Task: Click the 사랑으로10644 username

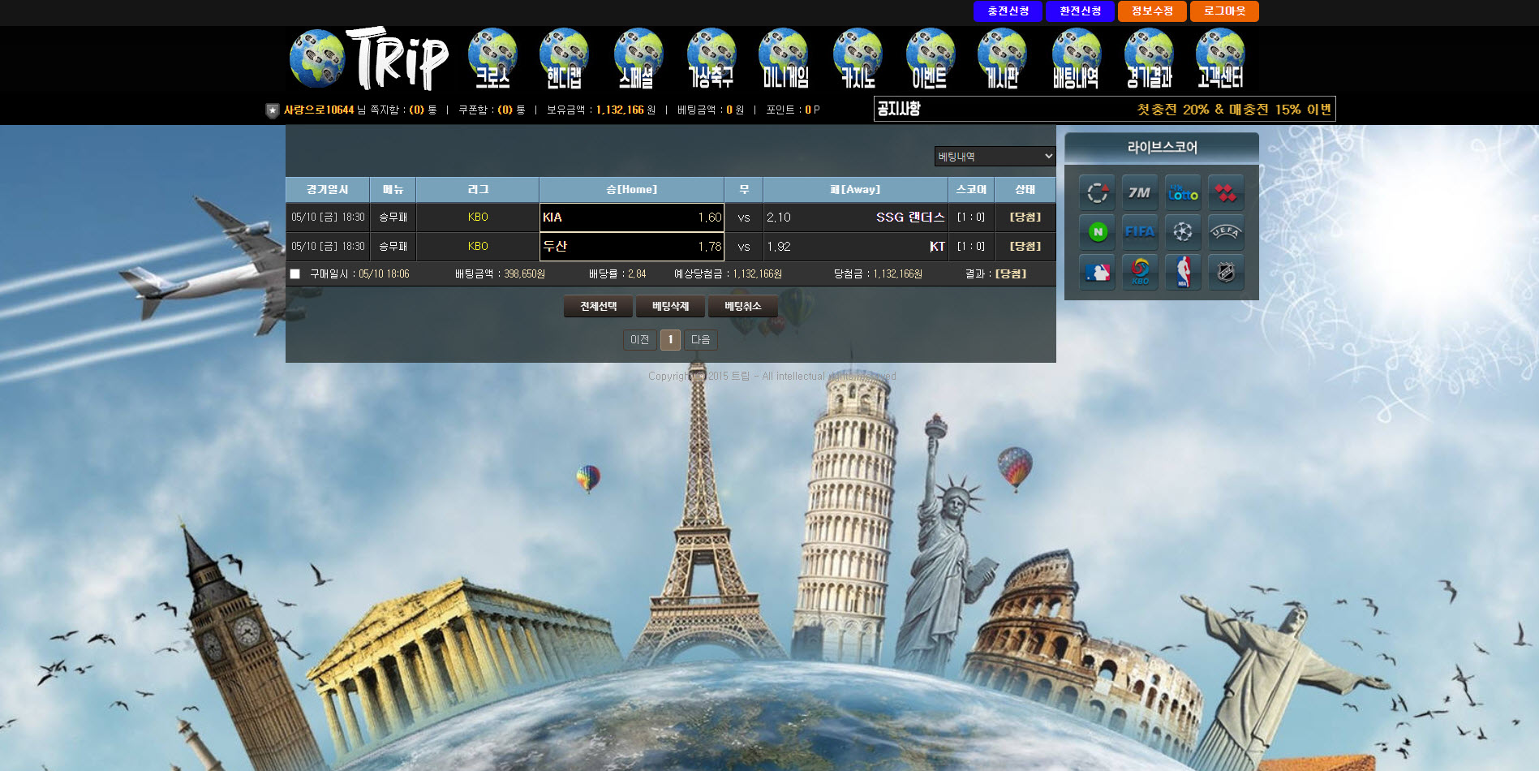Action: tap(319, 110)
